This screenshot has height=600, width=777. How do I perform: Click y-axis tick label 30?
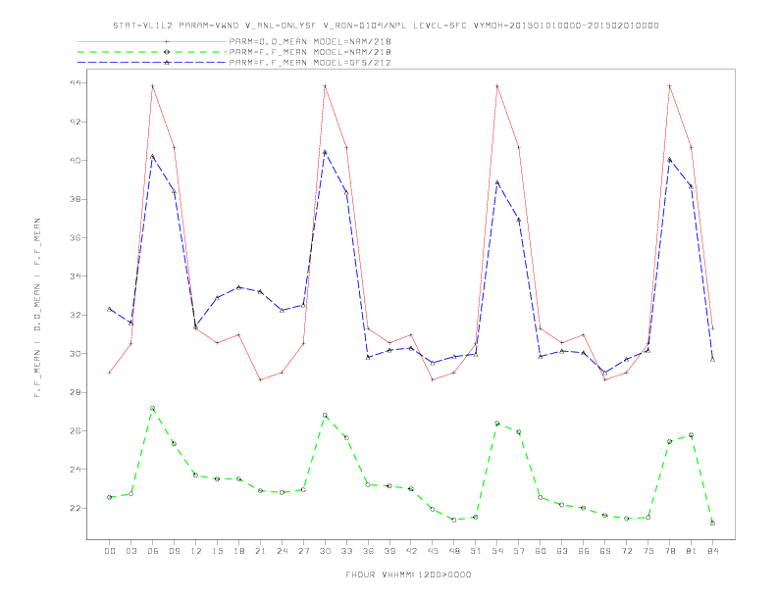[75, 354]
